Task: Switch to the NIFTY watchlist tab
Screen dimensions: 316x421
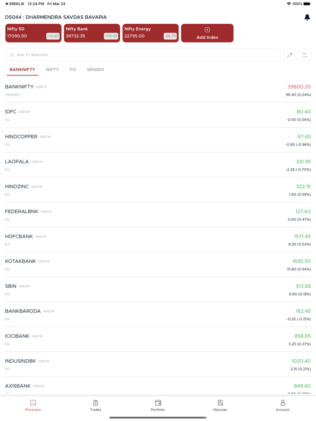Action: point(52,70)
